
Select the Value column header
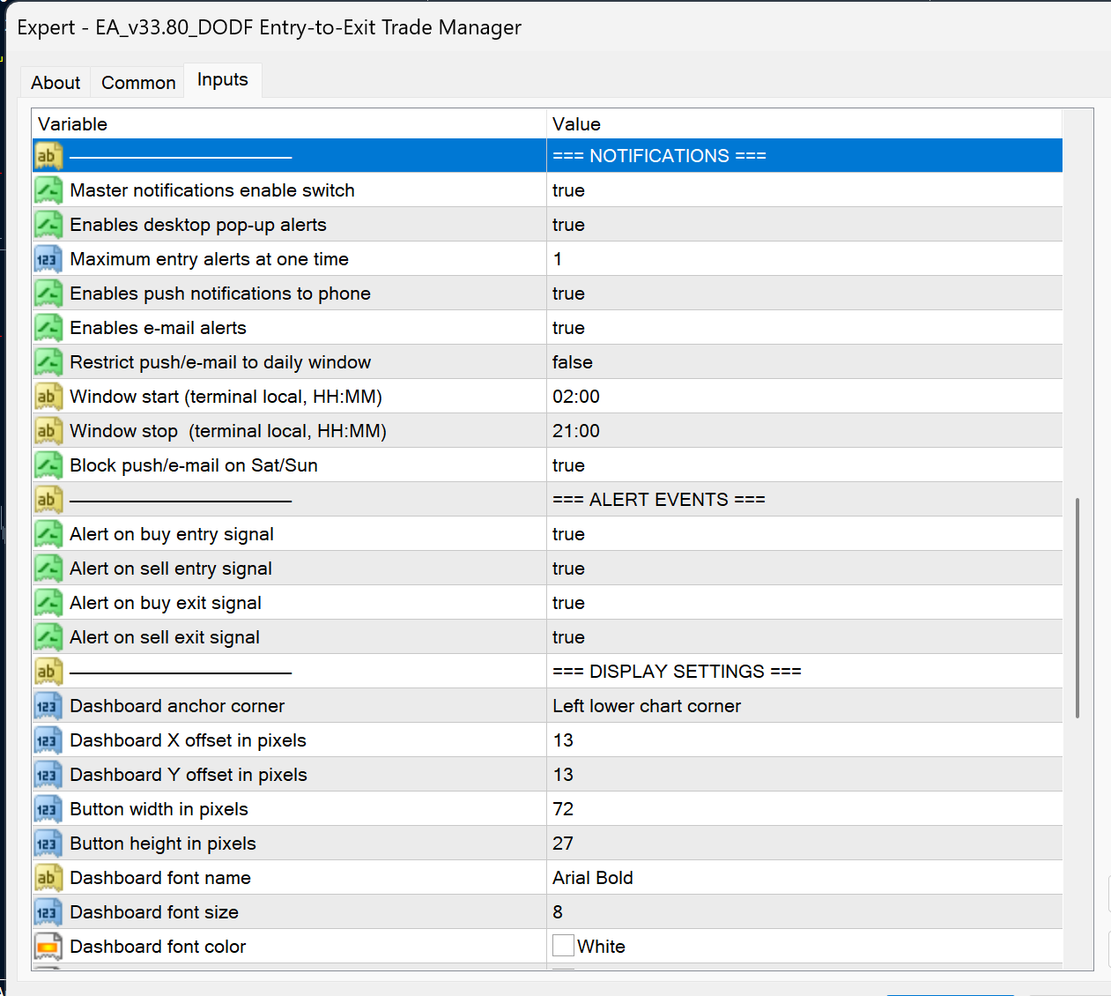pos(804,124)
